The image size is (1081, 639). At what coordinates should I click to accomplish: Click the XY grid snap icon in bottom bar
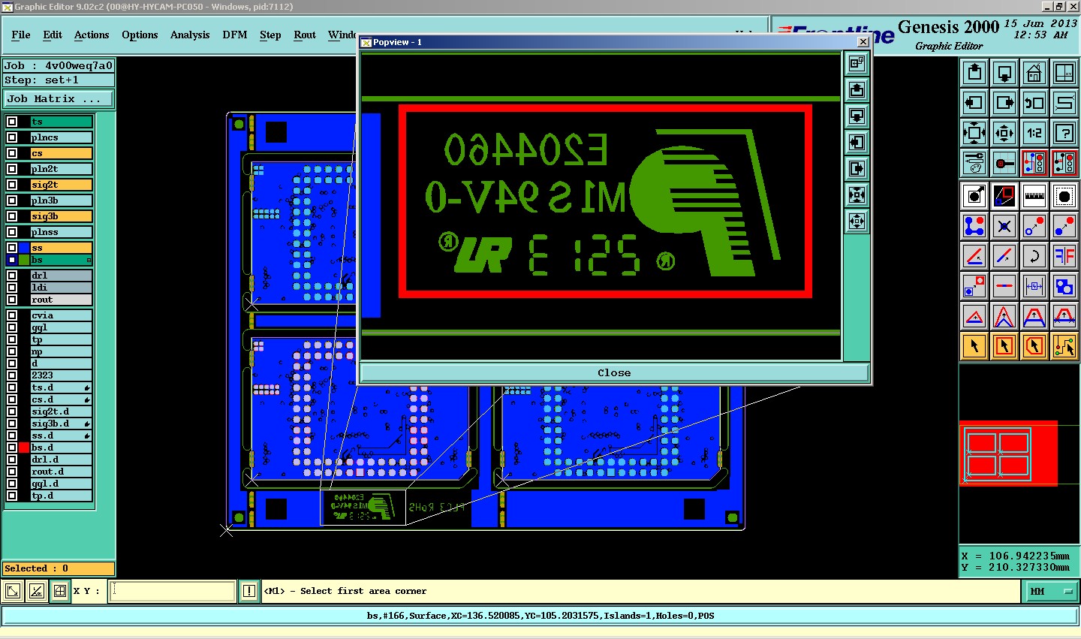pyautogui.click(x=60, y=591)
